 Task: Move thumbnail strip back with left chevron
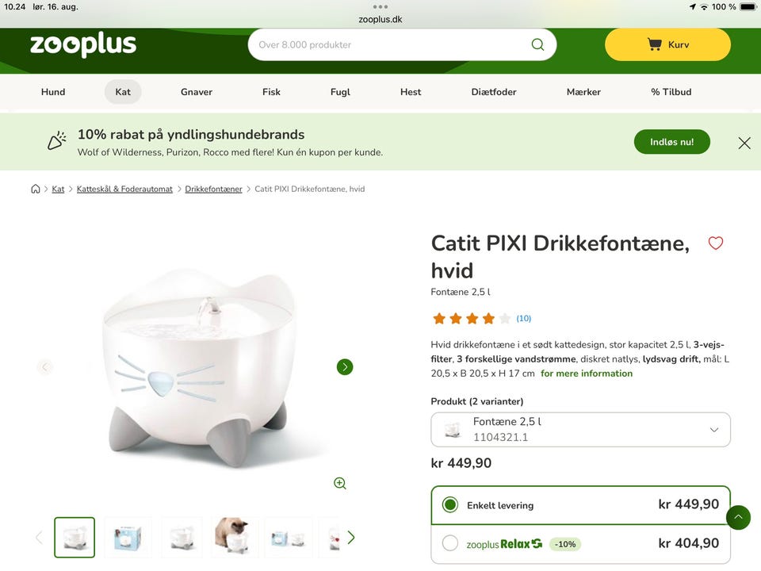(40, 538)
